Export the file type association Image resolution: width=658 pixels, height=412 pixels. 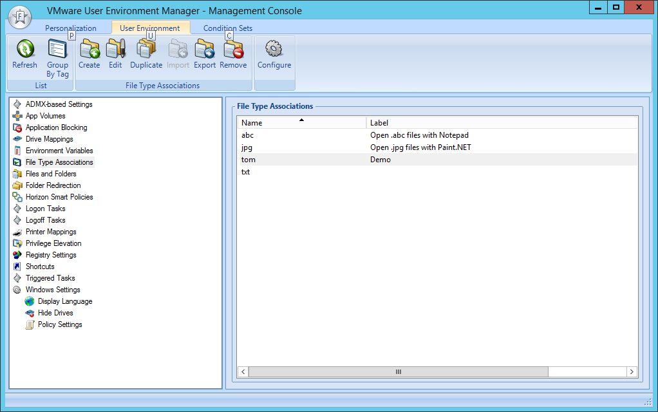tap(205, 50)
